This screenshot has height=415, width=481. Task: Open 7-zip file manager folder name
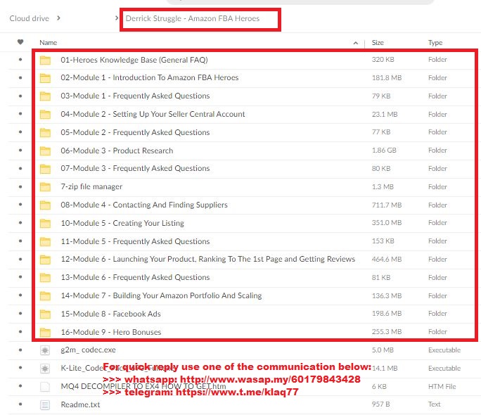pos(91,186)
